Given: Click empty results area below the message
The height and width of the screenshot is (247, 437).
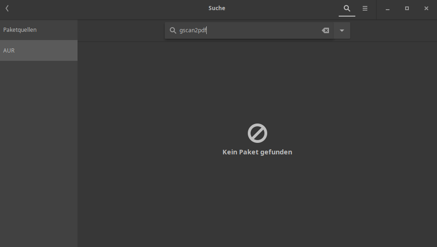Looking at the screenshot, I should click(x=257, y=203).
